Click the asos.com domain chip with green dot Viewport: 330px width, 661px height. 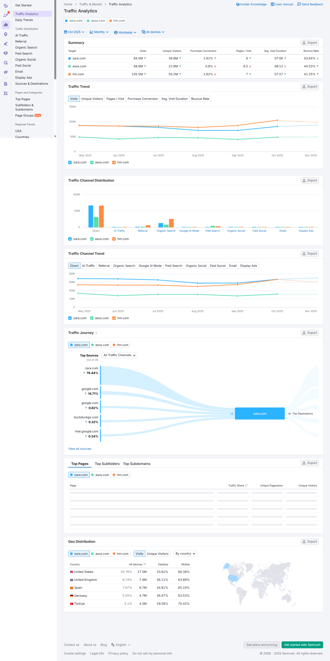click(x=96, y=21)
